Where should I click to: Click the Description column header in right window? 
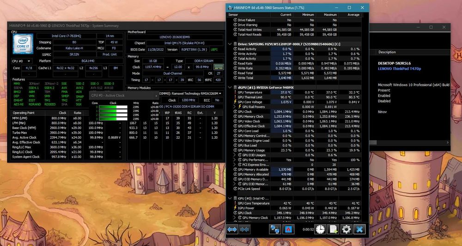point(413,52)
